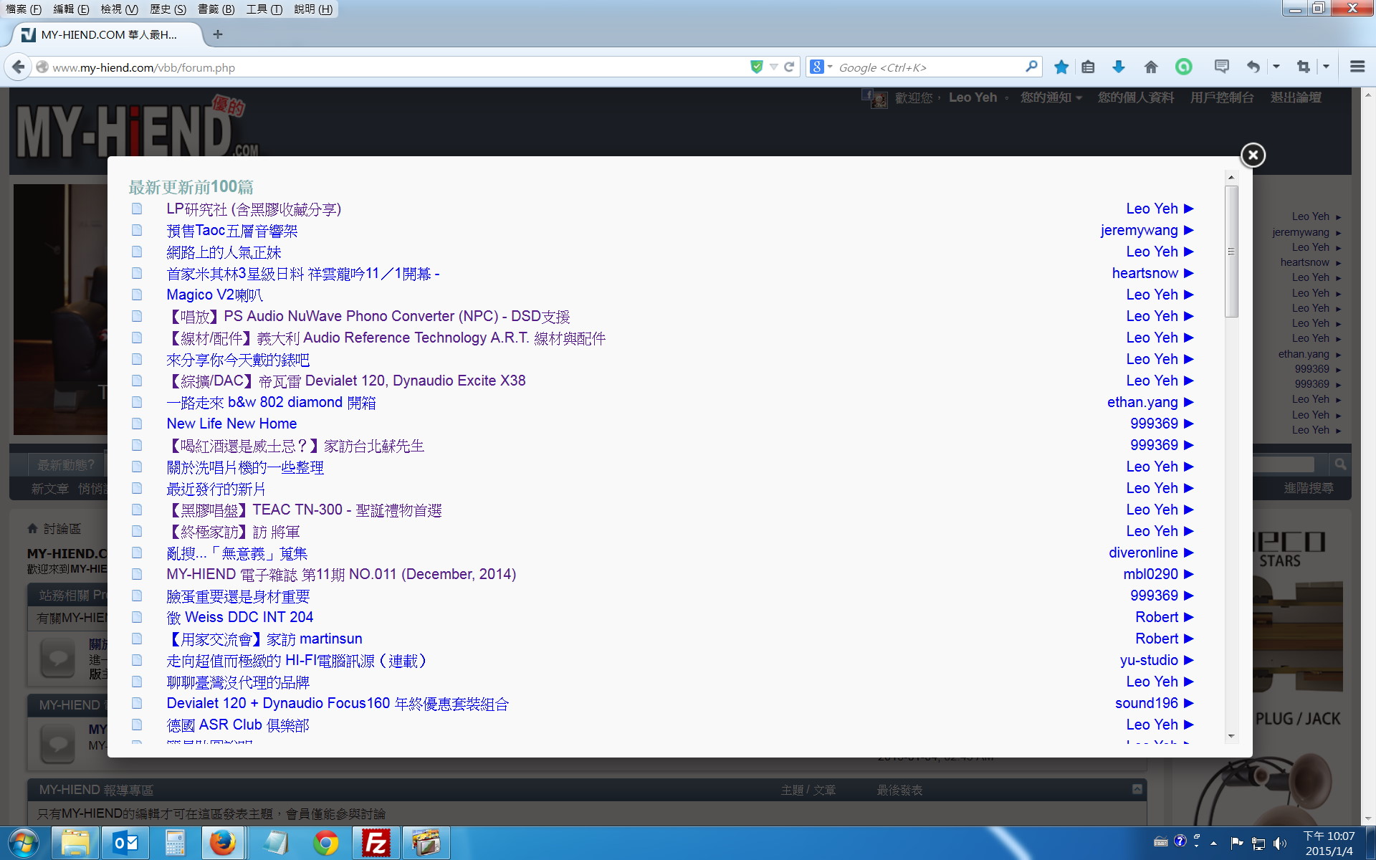Open the chat bubble toolbar icon

[x=1222, y=67]
